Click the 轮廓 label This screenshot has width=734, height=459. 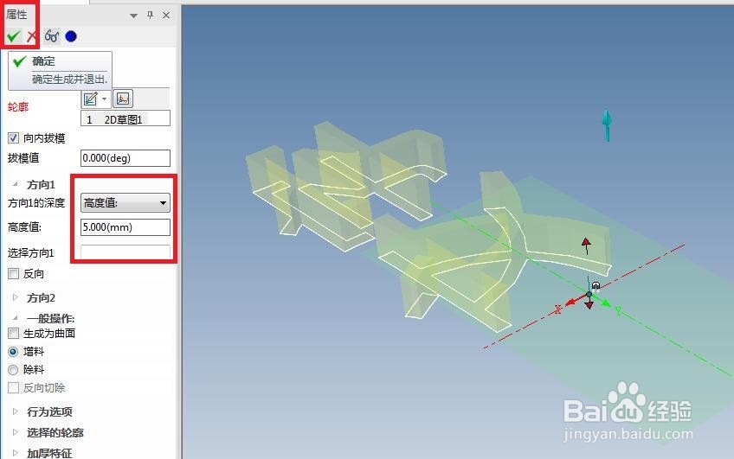tap(18, 107)
